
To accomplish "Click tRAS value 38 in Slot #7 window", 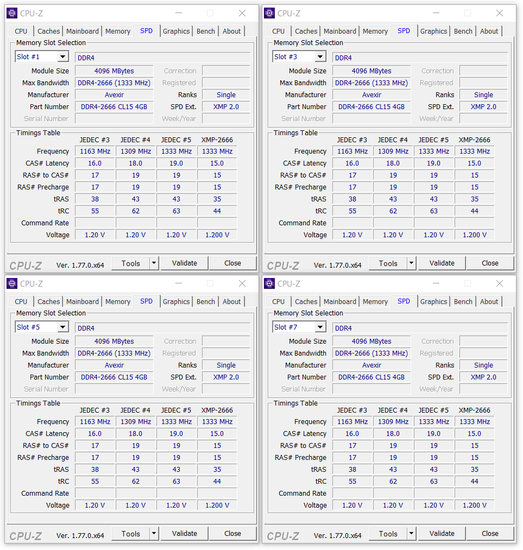I will (x=352, y=469).
